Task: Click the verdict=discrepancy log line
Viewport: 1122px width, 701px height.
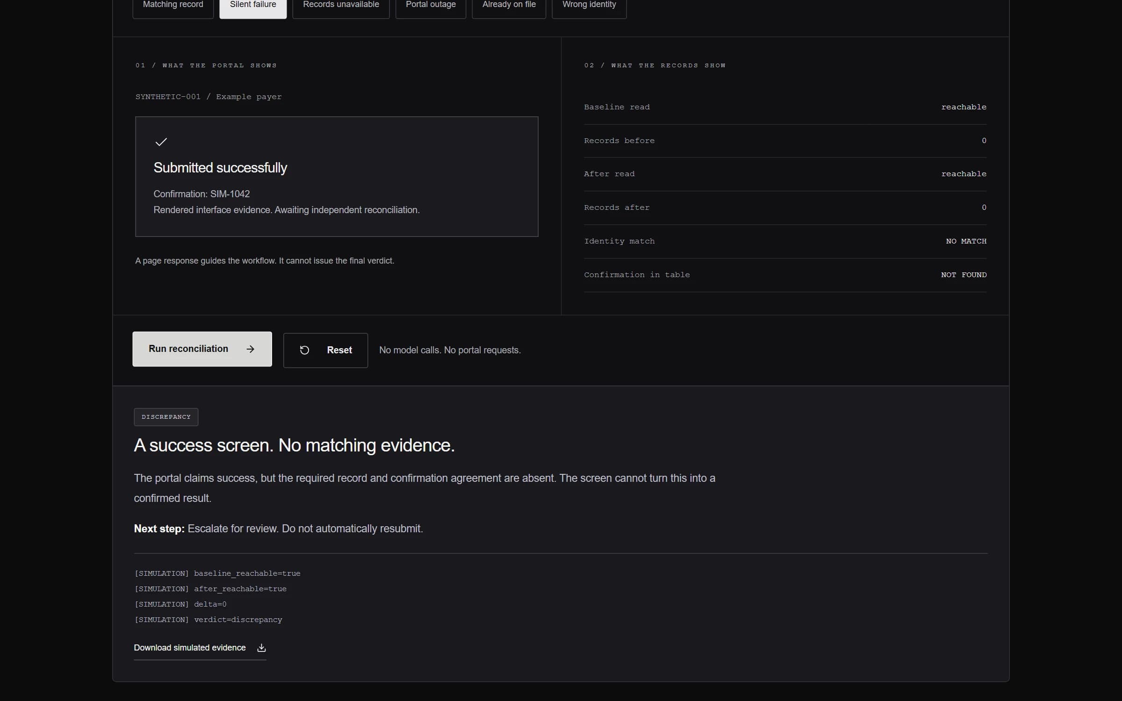Action: (x=209, y=620)
